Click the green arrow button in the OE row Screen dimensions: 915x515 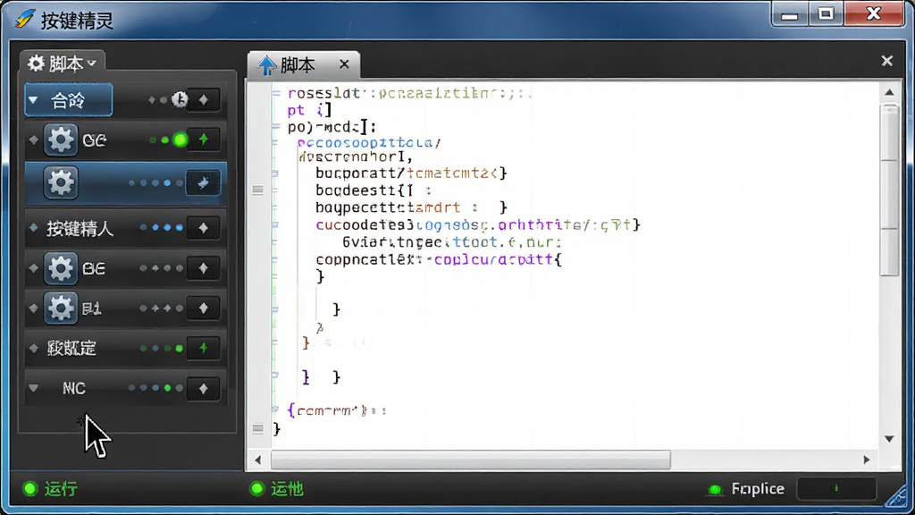click(x=203, y=139)
